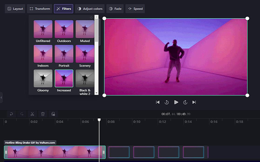The image size is (260, 162).
Task: Click the Duplicate clip icon
Action: [x=53, y=114]
